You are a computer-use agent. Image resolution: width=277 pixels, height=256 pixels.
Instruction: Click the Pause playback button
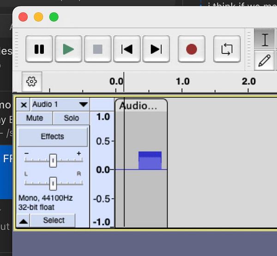[39, 49]
